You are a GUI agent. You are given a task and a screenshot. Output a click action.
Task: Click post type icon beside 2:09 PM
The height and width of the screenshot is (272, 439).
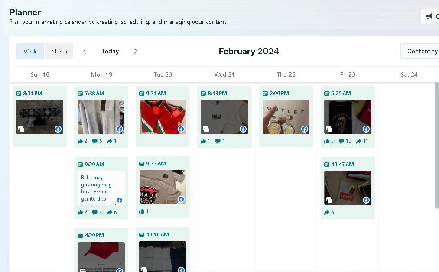pyautogui.click(x=265, y=94)
